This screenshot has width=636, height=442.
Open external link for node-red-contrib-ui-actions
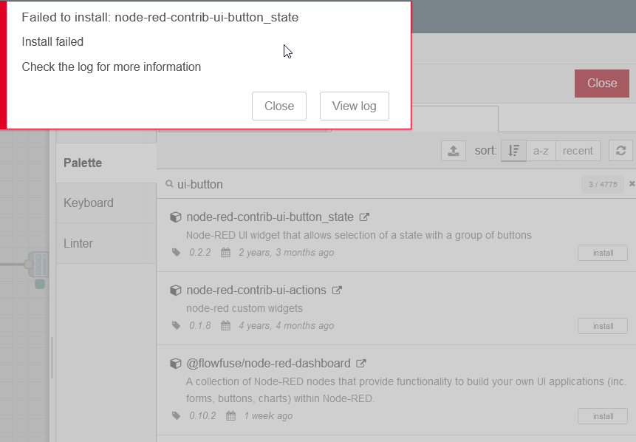click(338, 290)
